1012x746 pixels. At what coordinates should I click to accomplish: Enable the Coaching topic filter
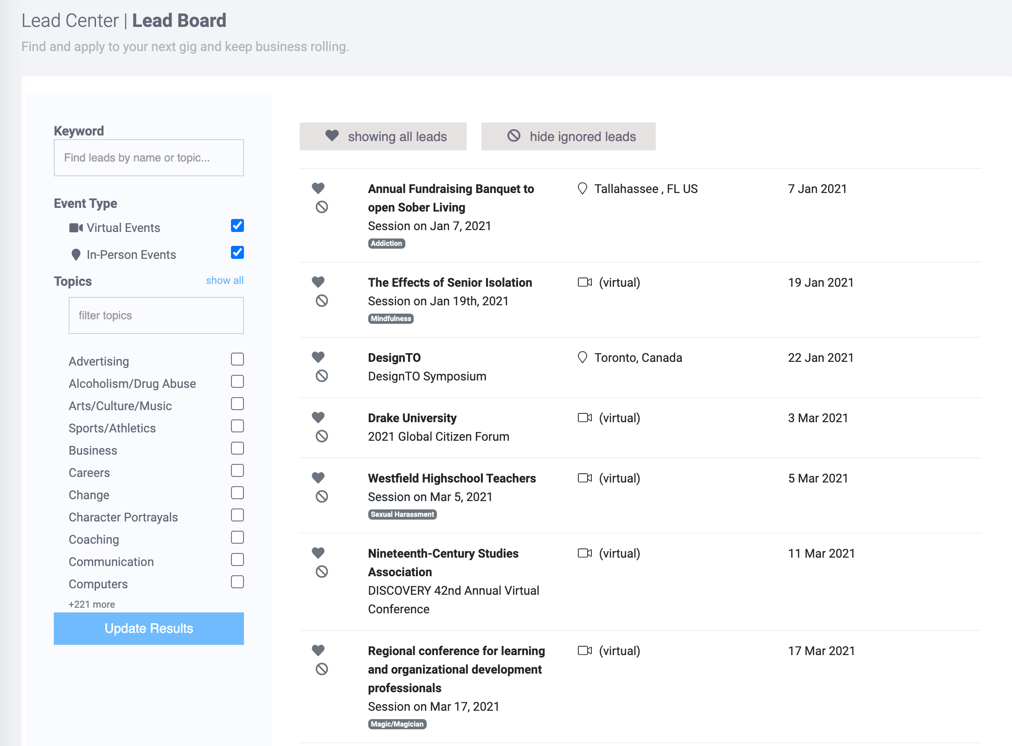pos(237,538)
